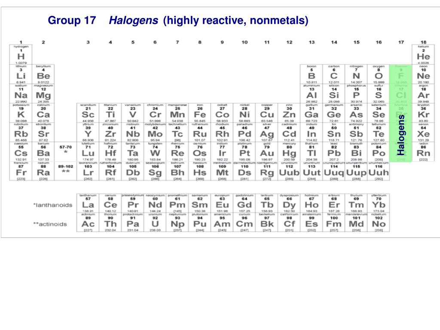Select the technetium cell "Tc"
Image resolution: width=440 pixels, height=330 pixels.
click(x=177, y=132)
